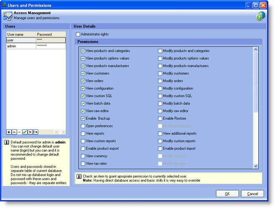Click the Access Management header icon
This screenshot has height=208, width=275.
(x=8, y=16)
